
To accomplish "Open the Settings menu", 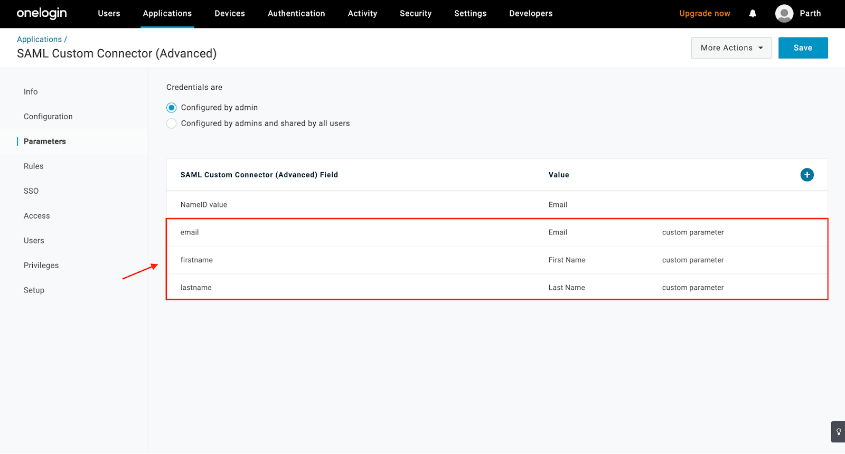I will [470, 14].
